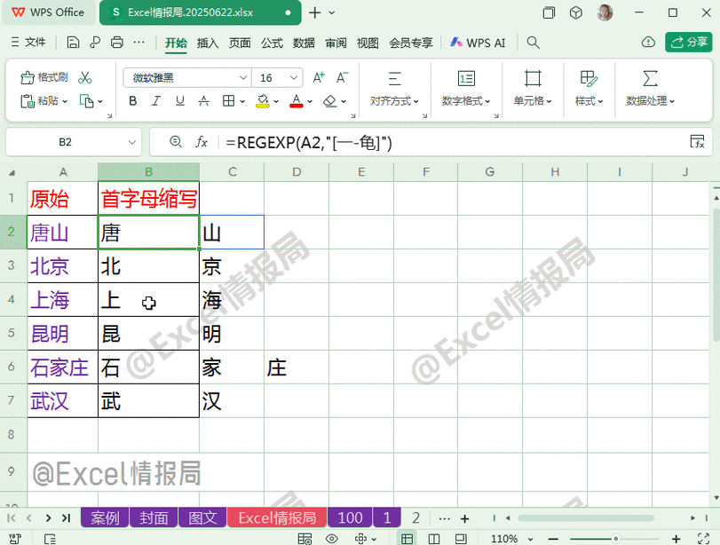Click the Paste (粘贴) clipboard icon
The width and height of the screenshot is (720, 545).
tap(28, 101)
